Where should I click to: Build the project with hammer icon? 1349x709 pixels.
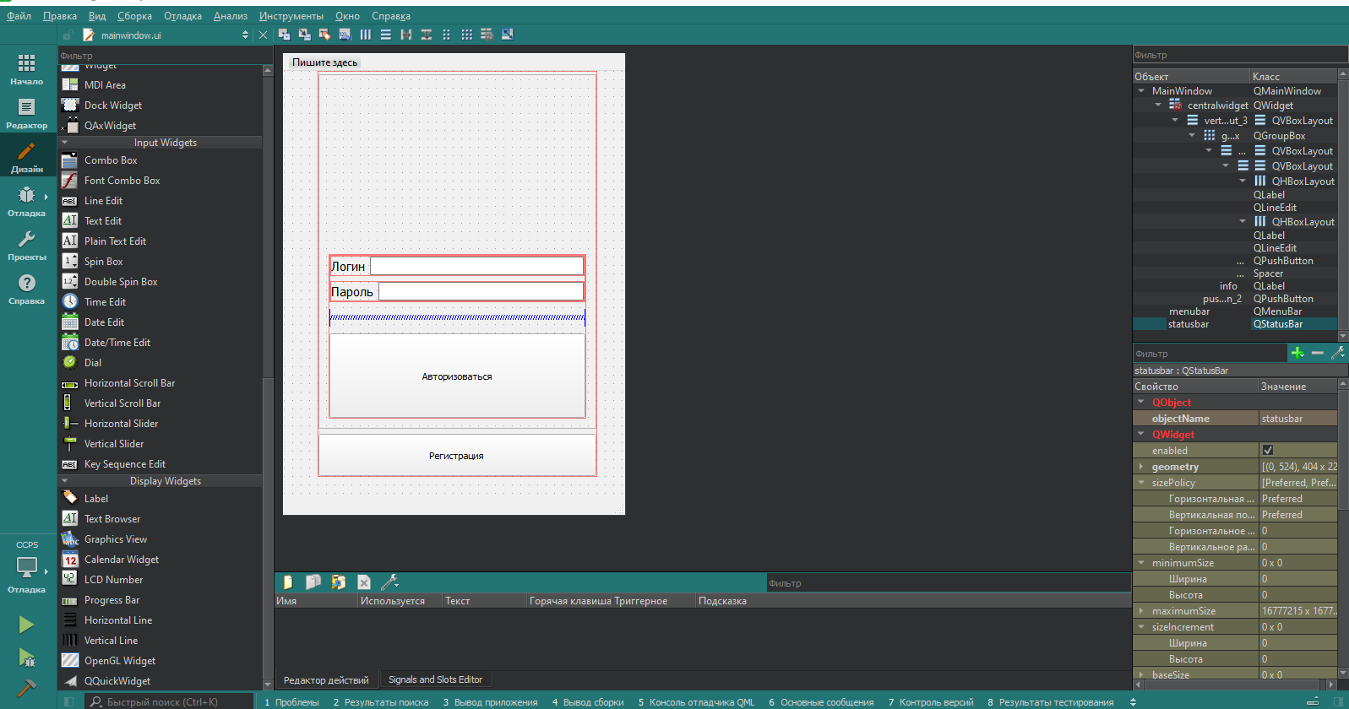tap(27, 689)
